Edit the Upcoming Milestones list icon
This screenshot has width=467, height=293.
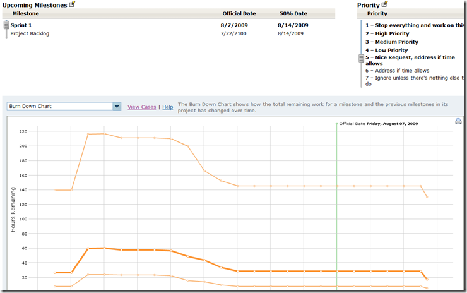[72, 4]
